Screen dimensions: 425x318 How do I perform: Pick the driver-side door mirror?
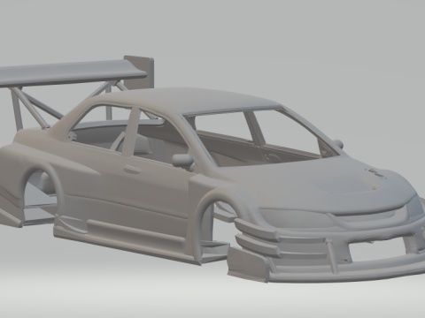click(x=183, y=161)
